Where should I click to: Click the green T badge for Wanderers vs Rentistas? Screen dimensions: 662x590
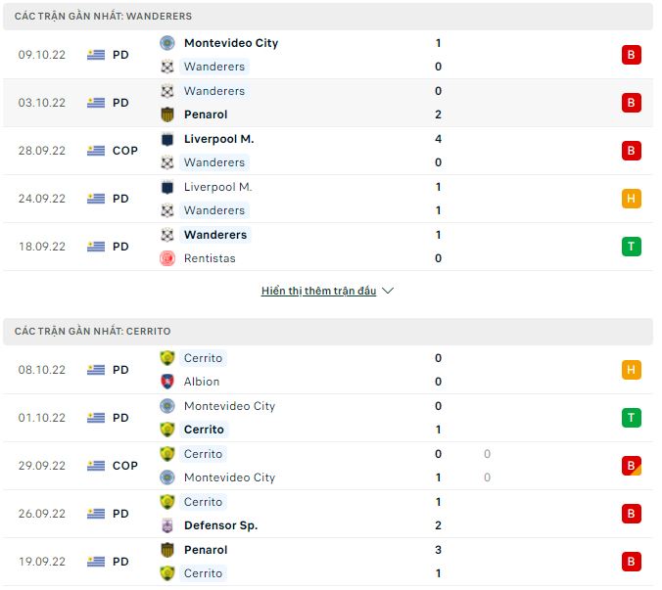pyautogui.click(x=632, y=247)
